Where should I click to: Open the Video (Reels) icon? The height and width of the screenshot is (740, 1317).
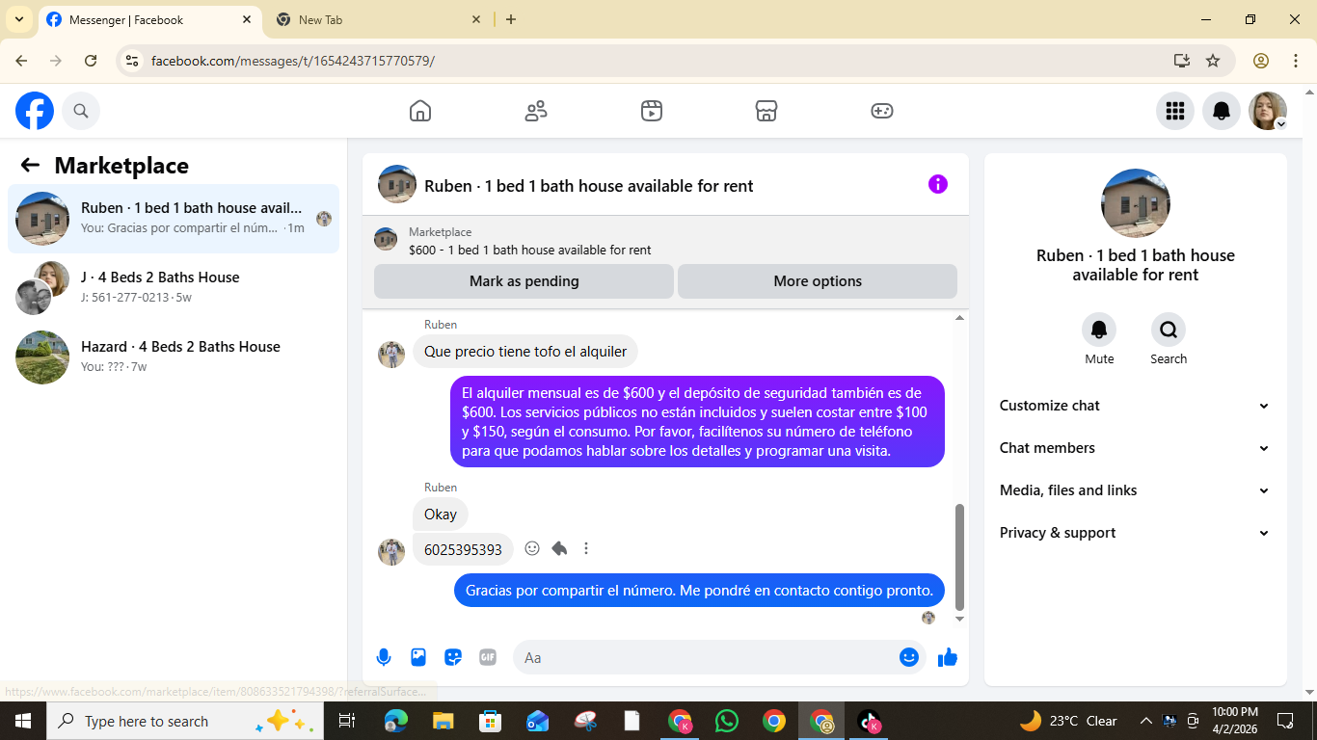click(x=652, y=111)
